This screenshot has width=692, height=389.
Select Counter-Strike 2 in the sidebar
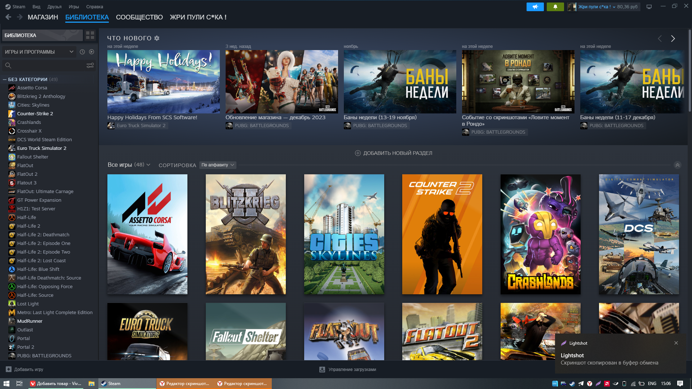tap(35, 113)
